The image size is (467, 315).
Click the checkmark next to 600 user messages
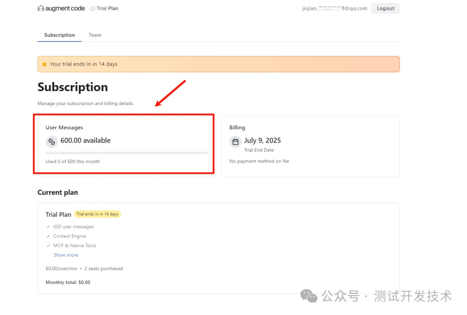(x=48, y=226)
